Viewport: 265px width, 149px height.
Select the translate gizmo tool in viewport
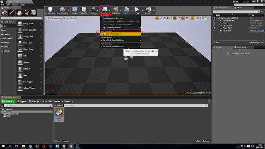coord(157,18)
